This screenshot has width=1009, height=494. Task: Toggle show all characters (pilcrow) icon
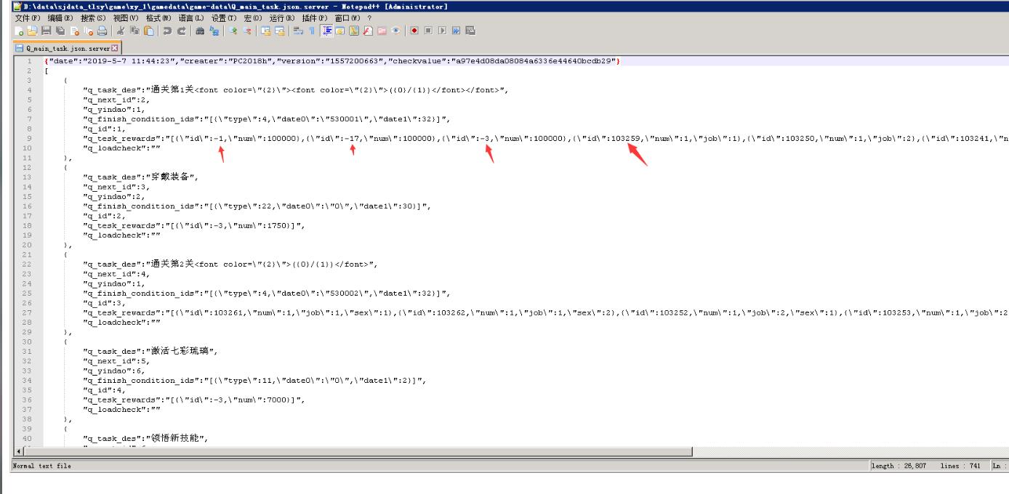(311, 31)
